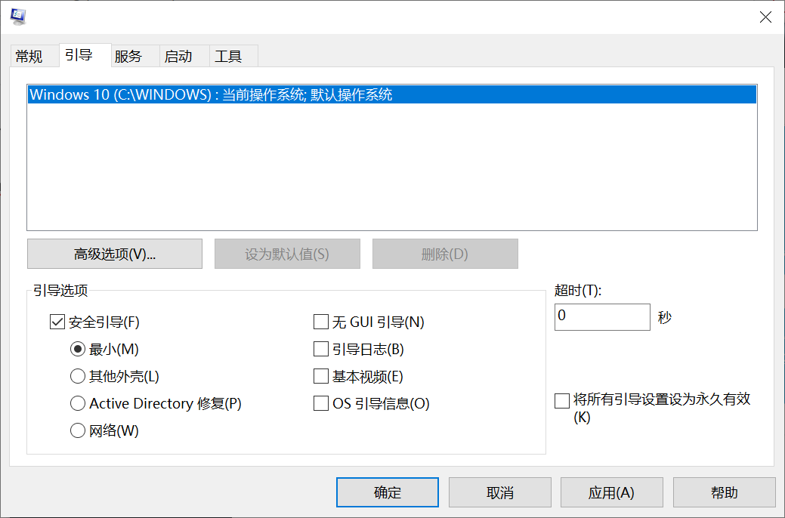Close the System Configuration dialog
The image size is (785, 518).
[765, 17]
